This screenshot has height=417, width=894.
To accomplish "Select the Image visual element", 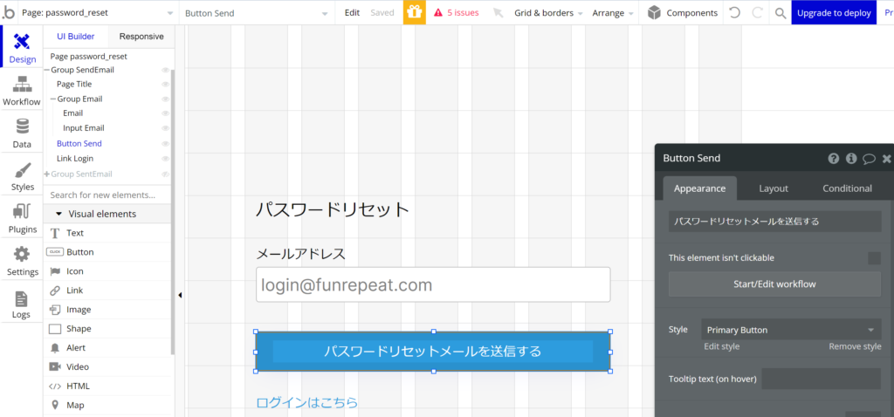I will coord(108,310).
